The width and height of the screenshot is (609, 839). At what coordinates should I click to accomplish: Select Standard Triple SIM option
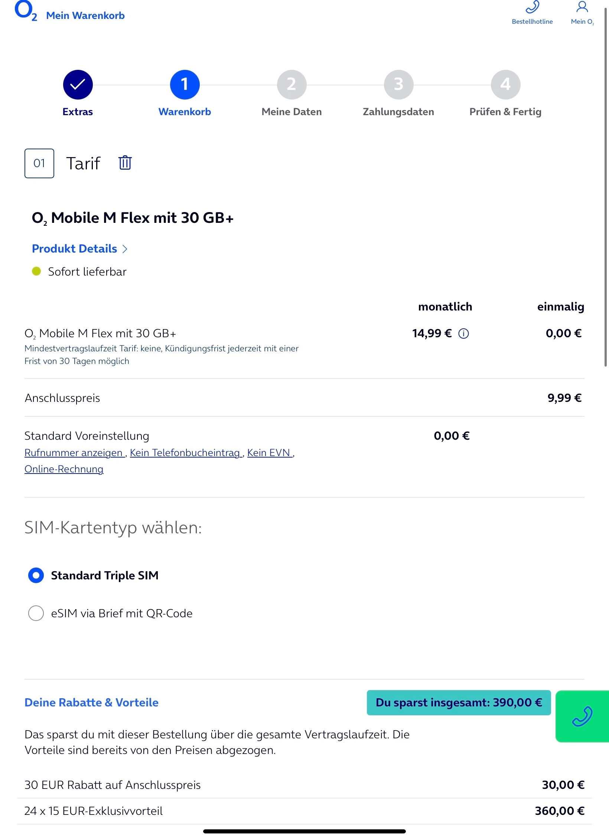pos(36,575)
